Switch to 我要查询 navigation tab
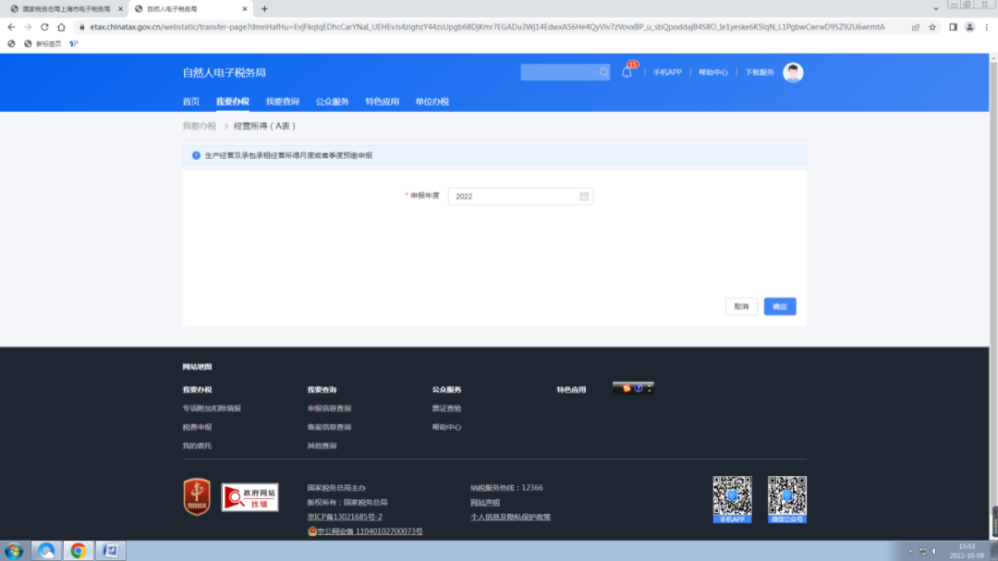This screenshot has width=998, height=561. coord(282,102)
